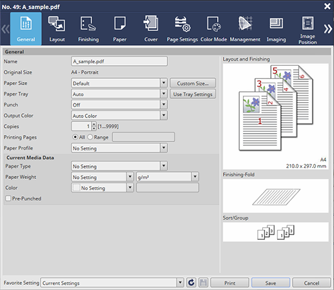334x290 pixels.
Task: Expand the Output Color dropdown
Action: (x=163, y=116)
